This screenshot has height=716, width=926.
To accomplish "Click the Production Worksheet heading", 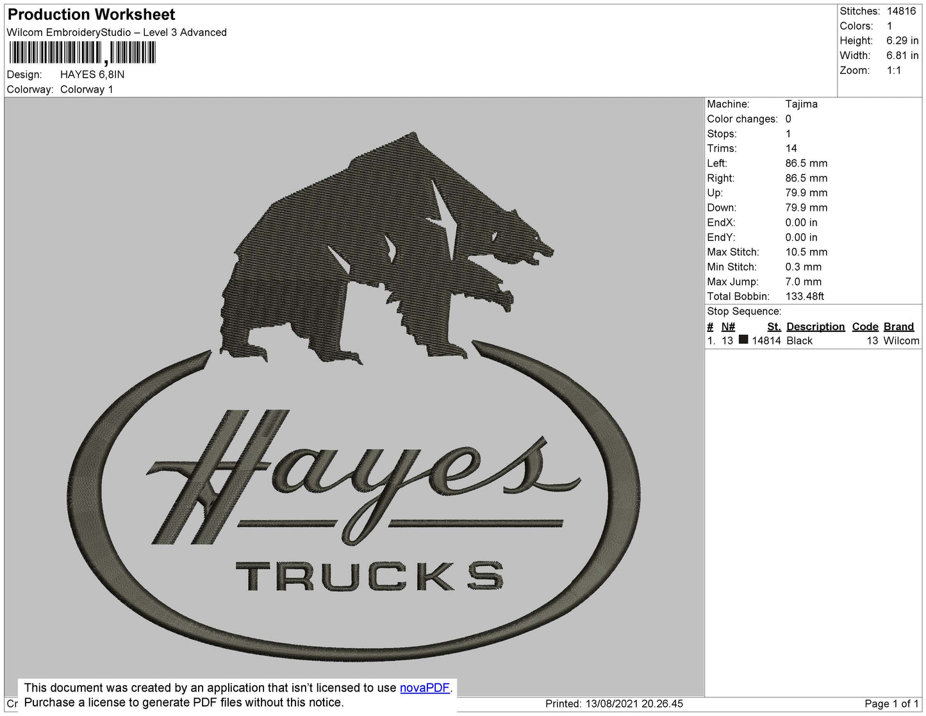I will 91,14.
